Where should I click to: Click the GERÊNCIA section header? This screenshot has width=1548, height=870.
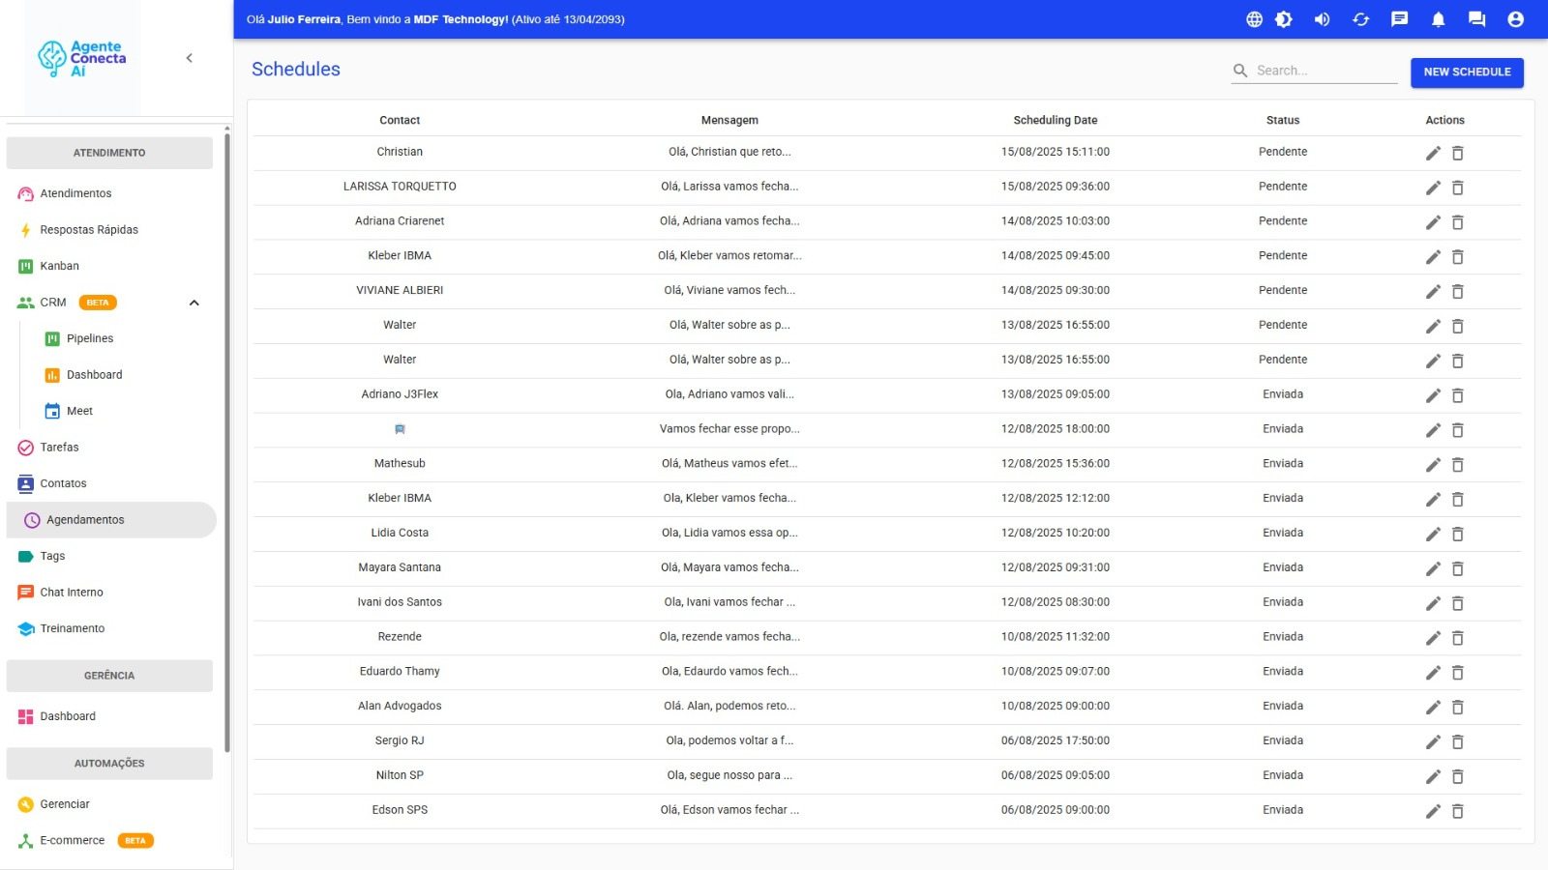109,676
